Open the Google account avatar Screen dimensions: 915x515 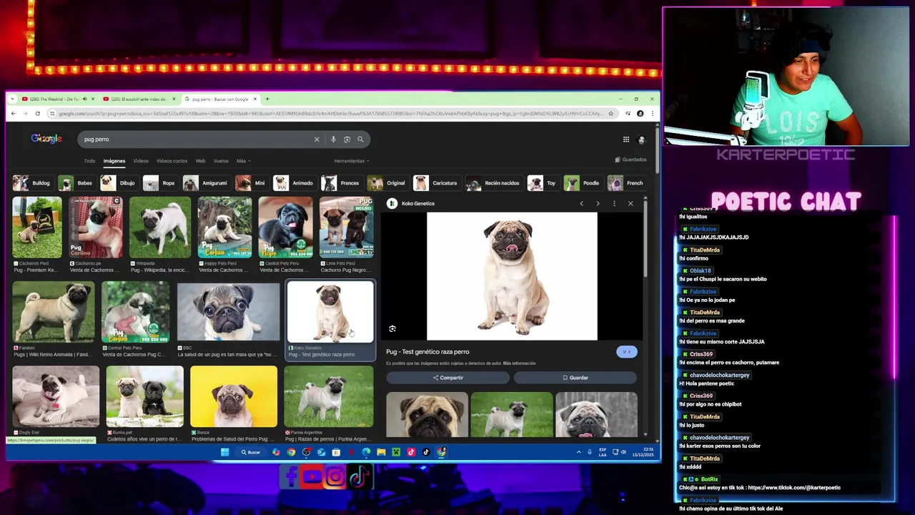pyautogui.click(x=641, y=139)
